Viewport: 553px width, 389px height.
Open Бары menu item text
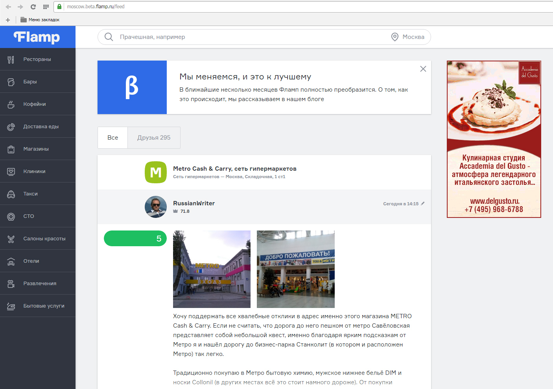pyautogui.click(x=30, y=82)
